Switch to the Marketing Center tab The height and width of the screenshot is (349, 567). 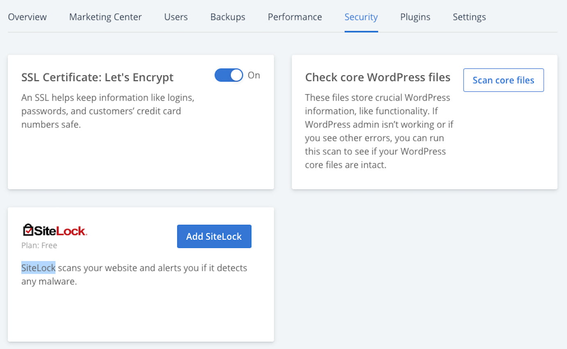point(105,17)
